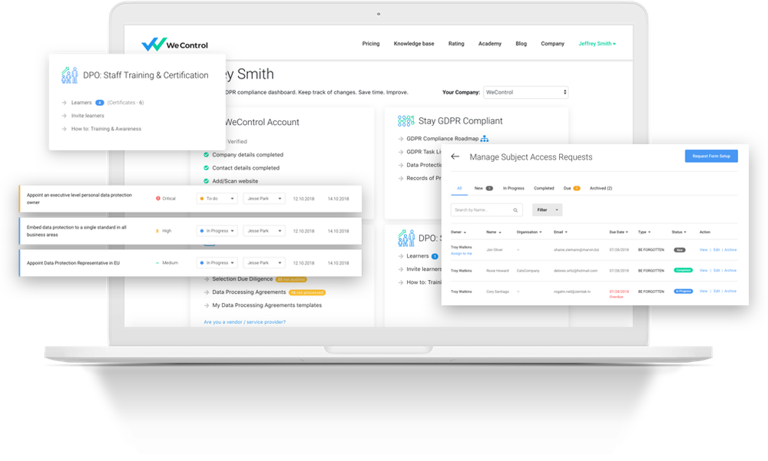Sort requests by the Type column

point(644,232)
